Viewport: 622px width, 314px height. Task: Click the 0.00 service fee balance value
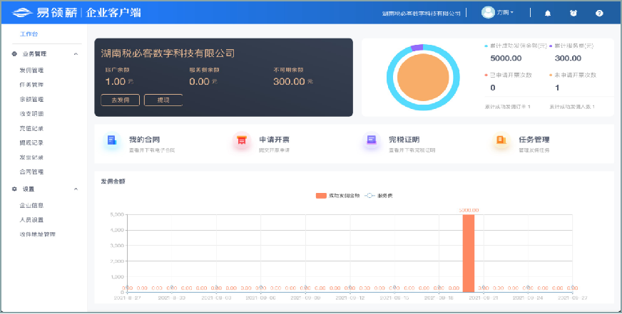click(x=199, y=82)
